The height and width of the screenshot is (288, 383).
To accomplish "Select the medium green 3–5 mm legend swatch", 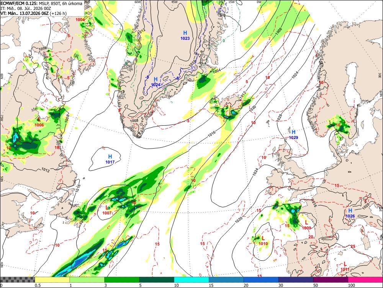I will point(122,280).
